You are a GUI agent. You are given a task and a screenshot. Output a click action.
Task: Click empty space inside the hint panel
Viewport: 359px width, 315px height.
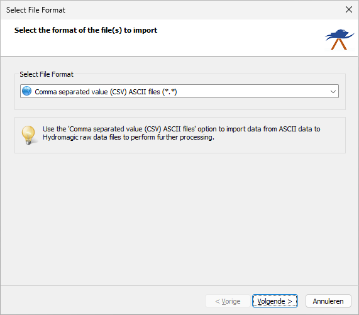click(x=275, y=146)
